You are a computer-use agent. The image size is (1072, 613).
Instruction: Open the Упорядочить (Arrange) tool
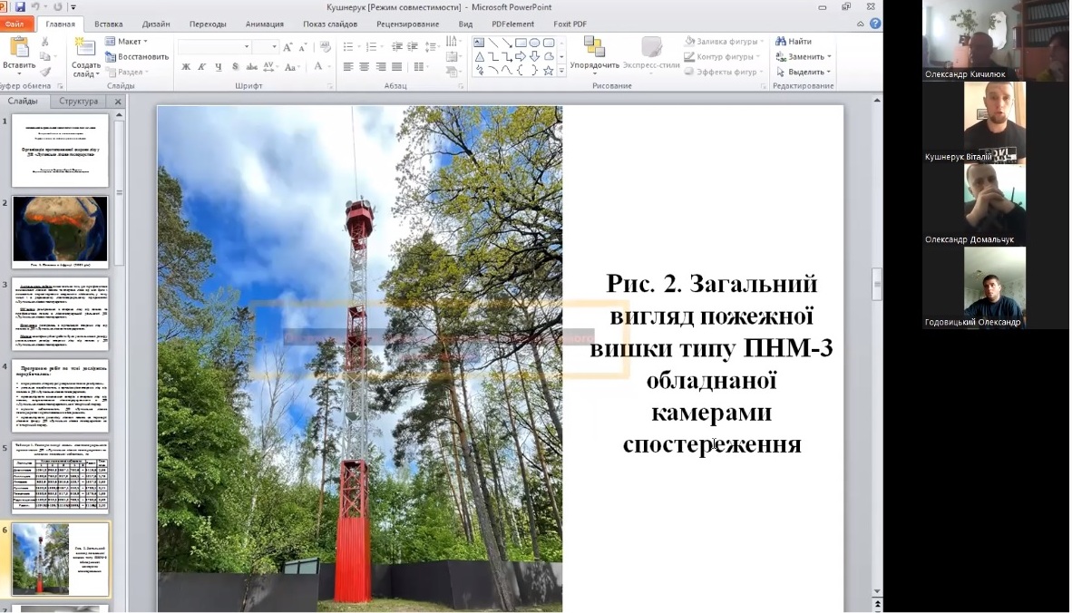click(x=594, y=57)
